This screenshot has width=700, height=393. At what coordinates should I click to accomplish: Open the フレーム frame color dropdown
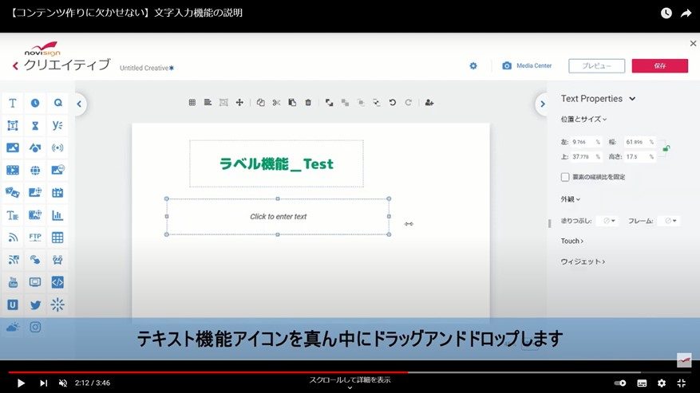670,221
